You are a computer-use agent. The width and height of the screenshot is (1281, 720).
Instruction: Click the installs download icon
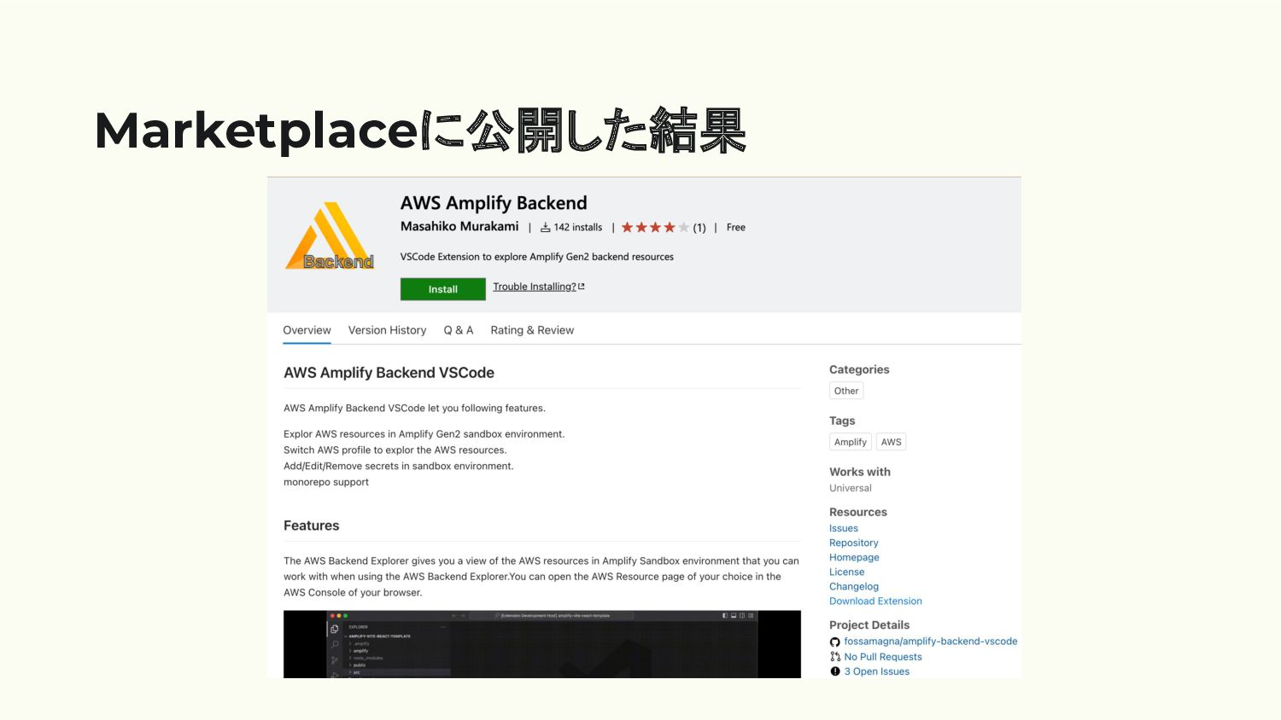point(545,228)
